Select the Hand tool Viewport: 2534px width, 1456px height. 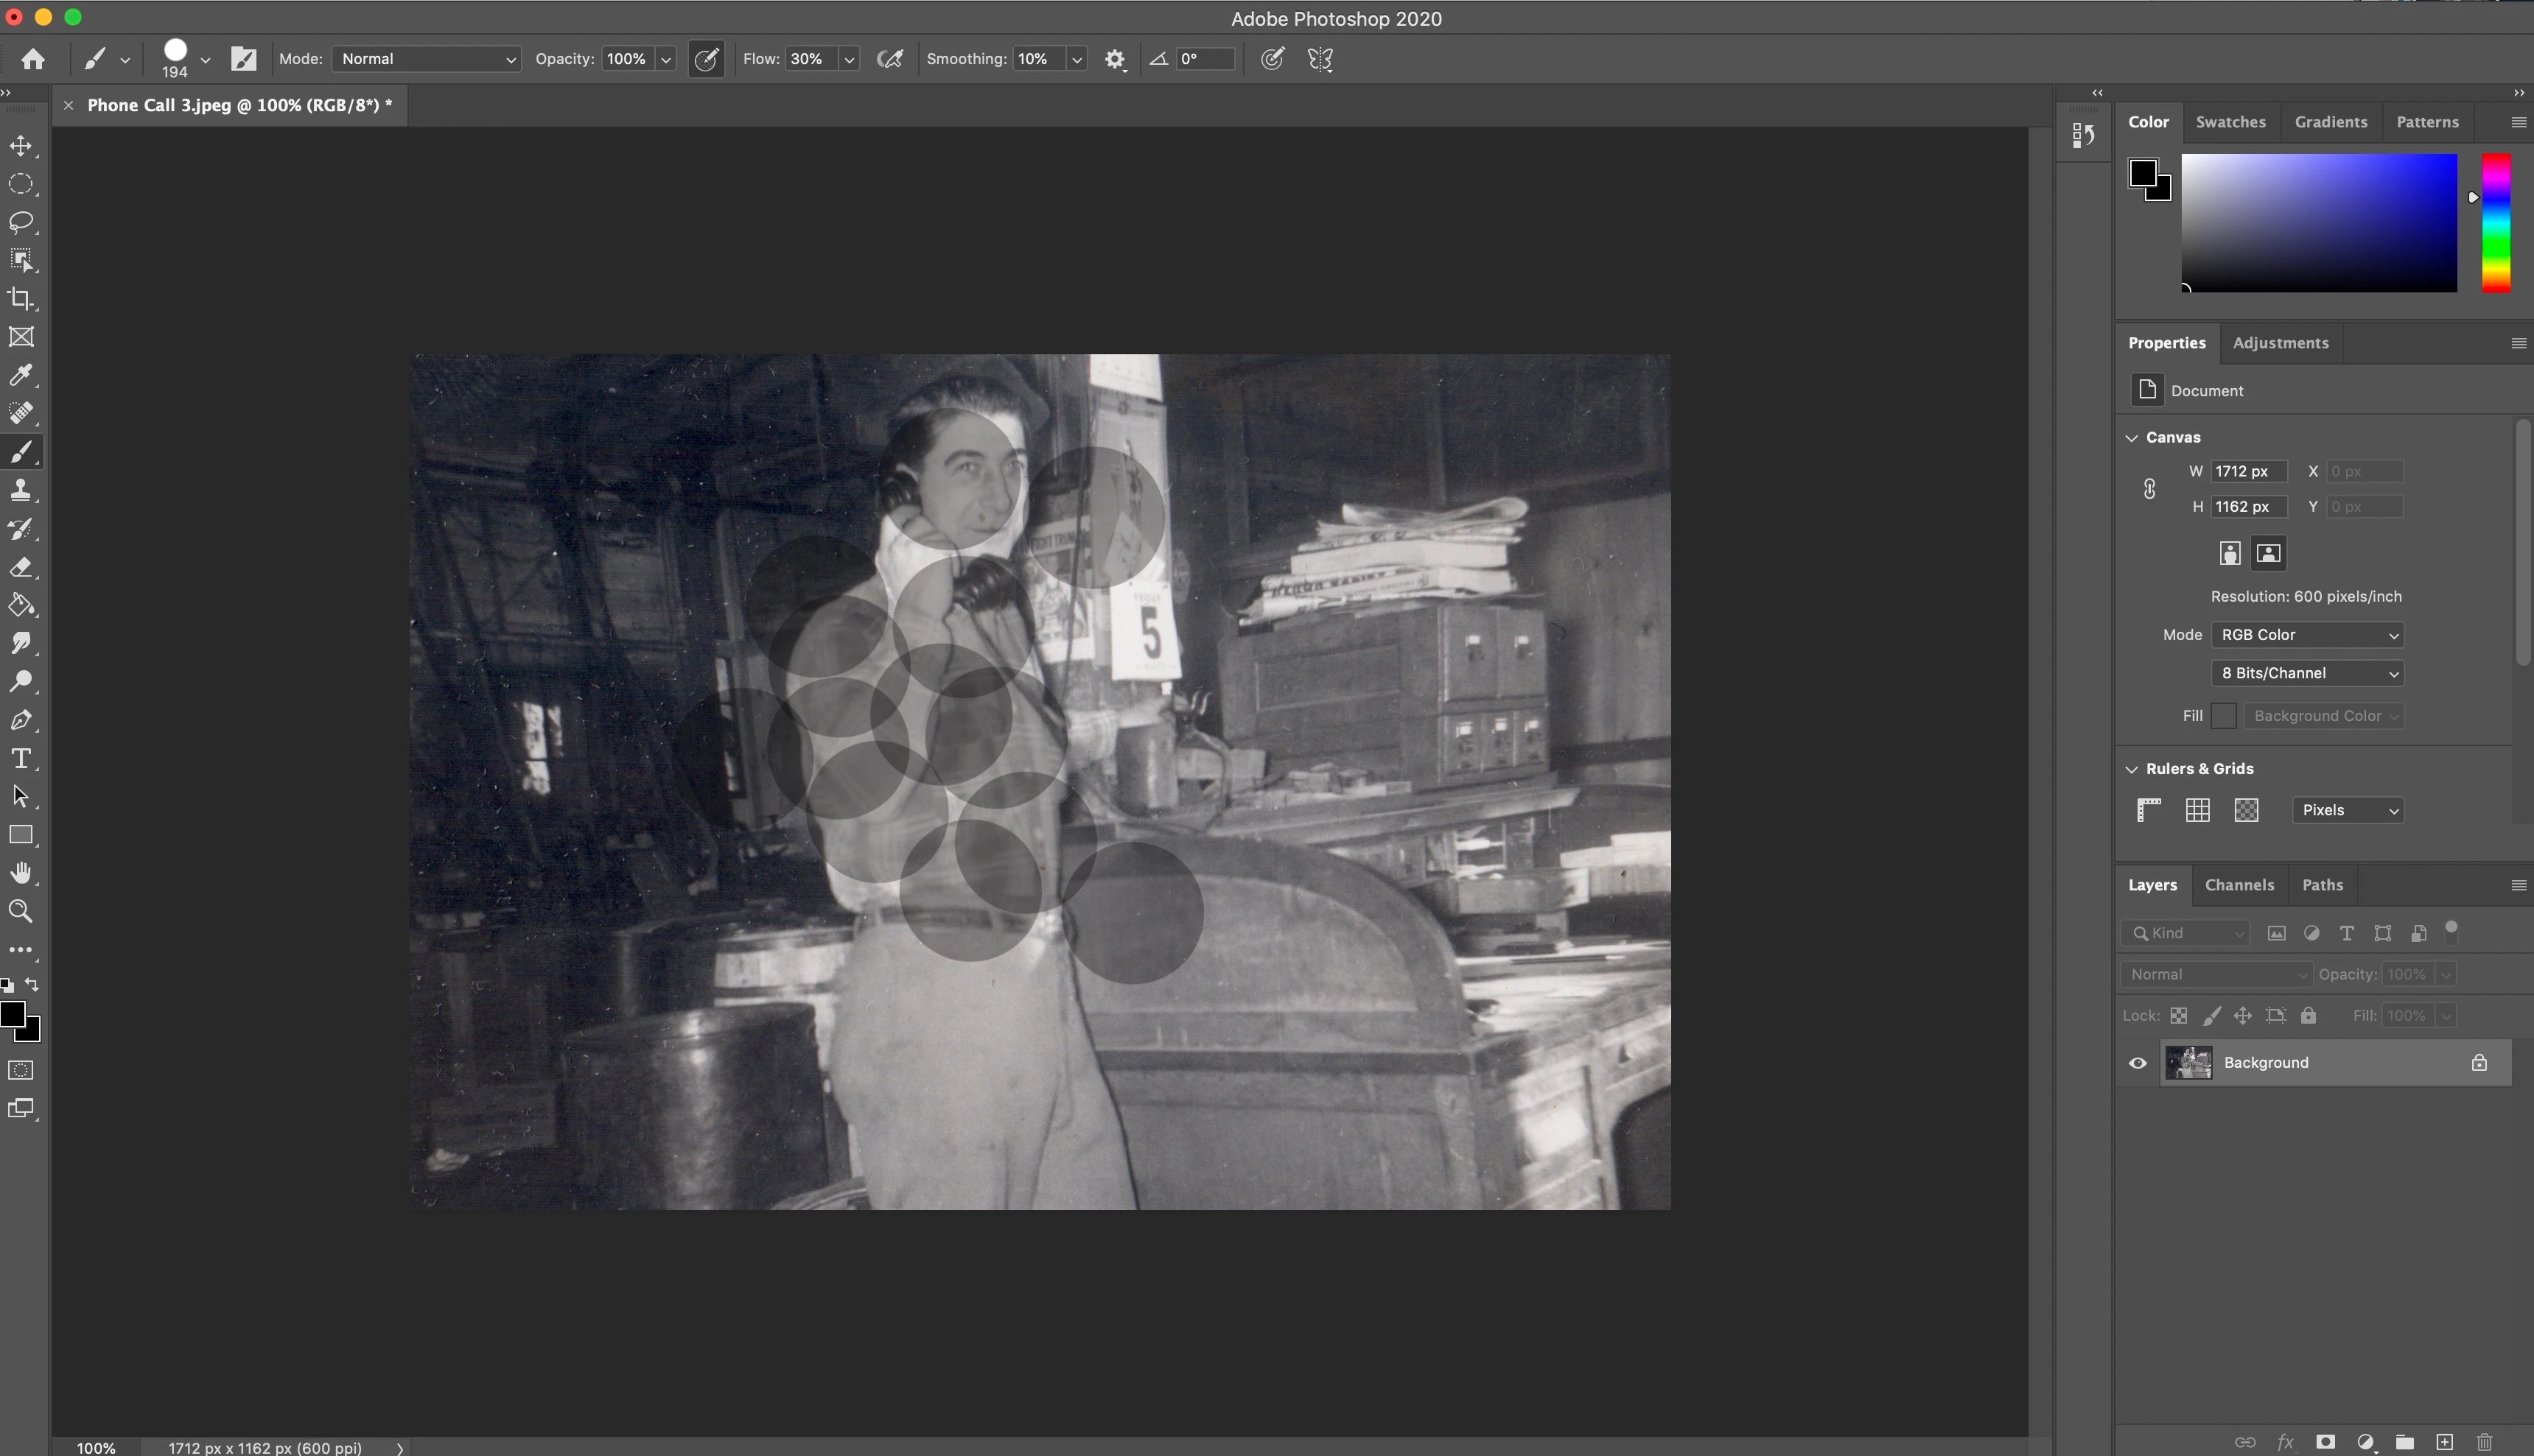coord(21,873)
